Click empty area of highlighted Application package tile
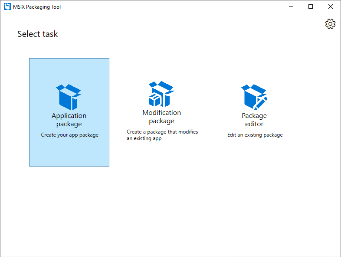This screenshot has width=341, height=258. click(69, 153)
